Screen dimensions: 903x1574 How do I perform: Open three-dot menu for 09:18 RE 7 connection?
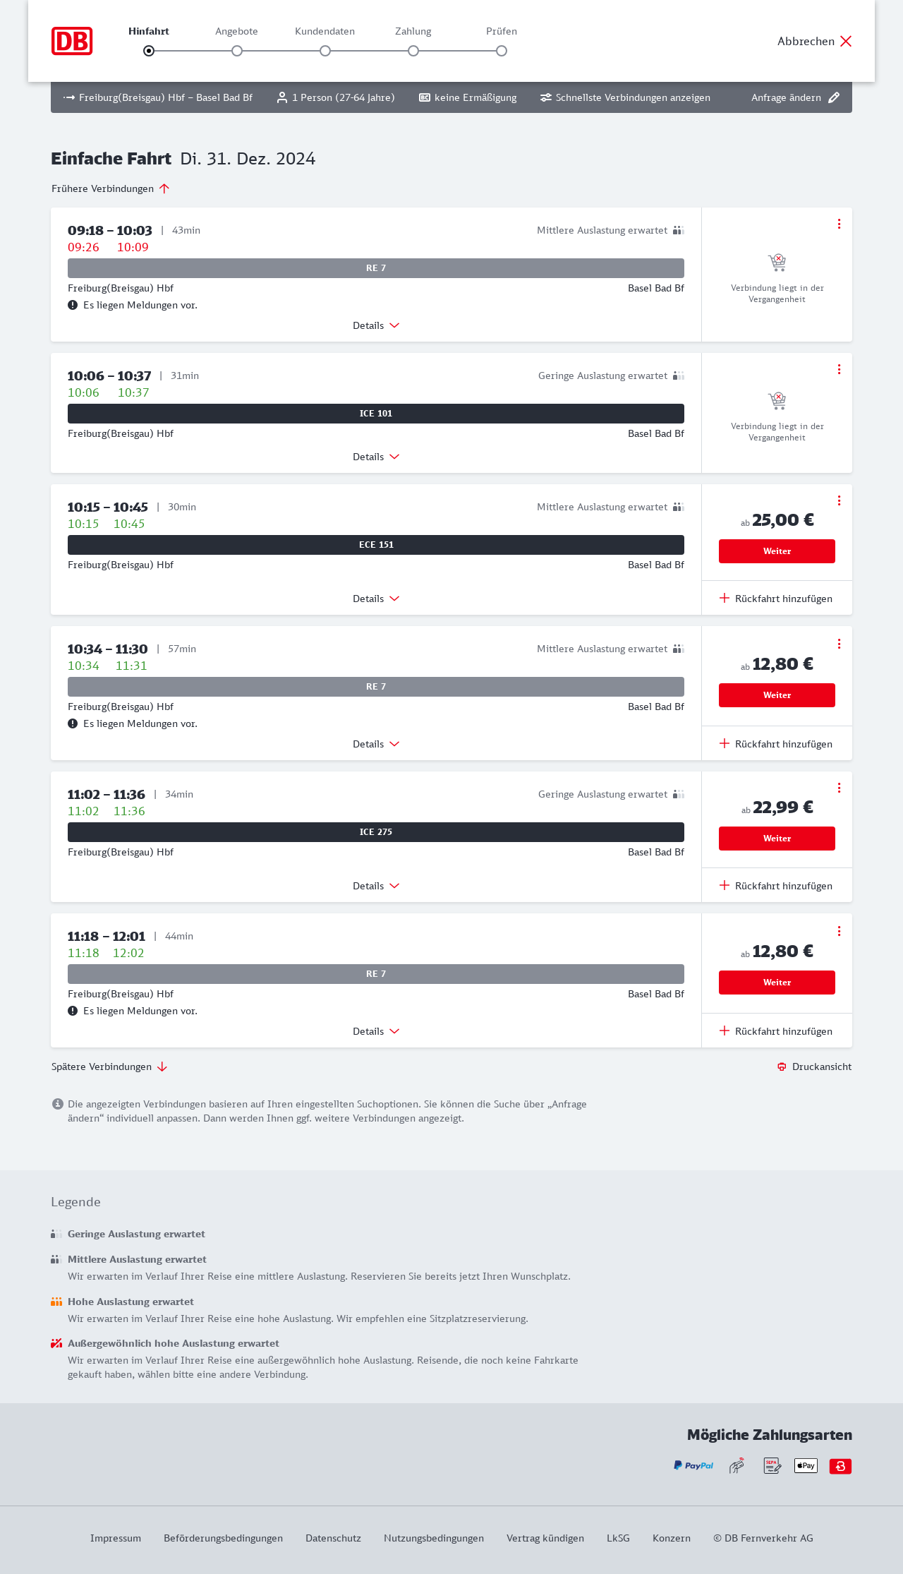click(x=839, y=224)
